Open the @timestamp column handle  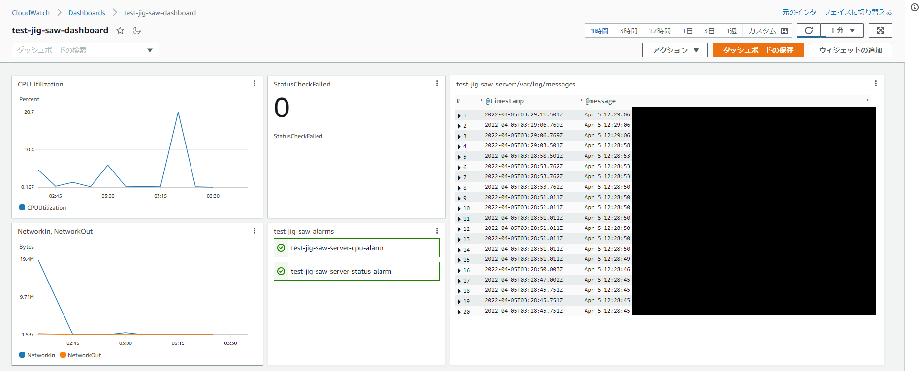(482, 101)
